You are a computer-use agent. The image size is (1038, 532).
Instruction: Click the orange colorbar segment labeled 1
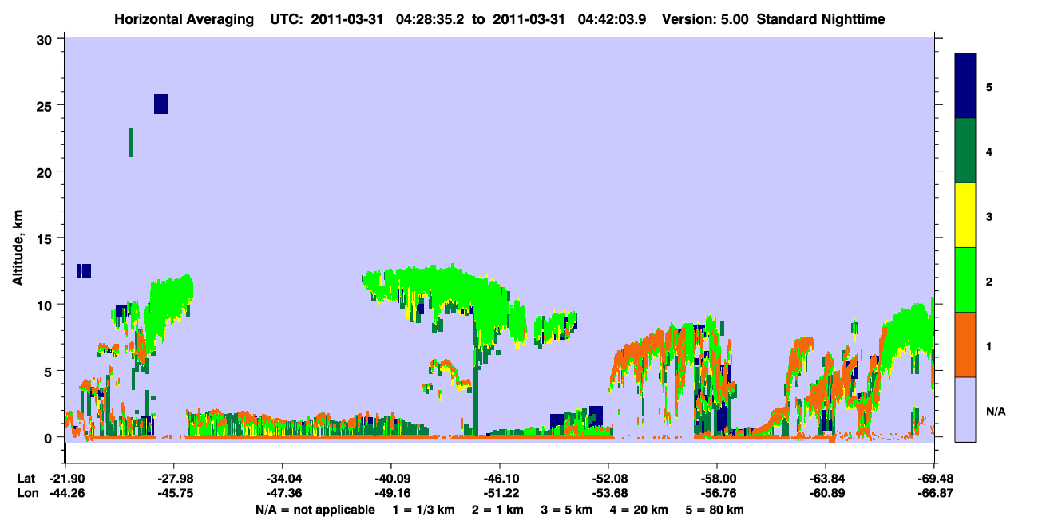point(965,344)
